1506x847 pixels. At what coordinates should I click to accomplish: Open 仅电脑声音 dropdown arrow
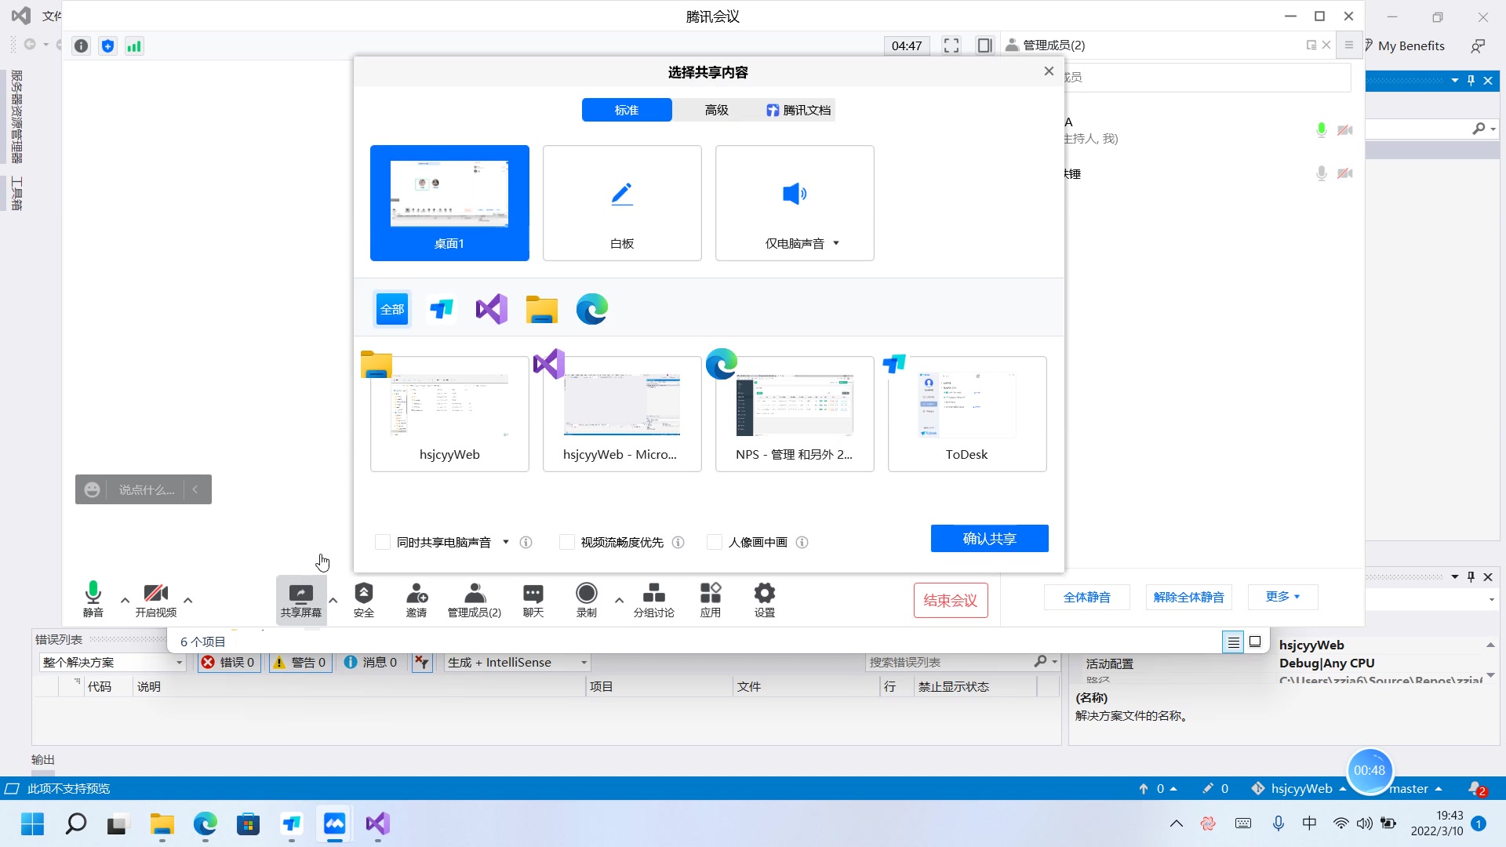click(x=836, y=243)
